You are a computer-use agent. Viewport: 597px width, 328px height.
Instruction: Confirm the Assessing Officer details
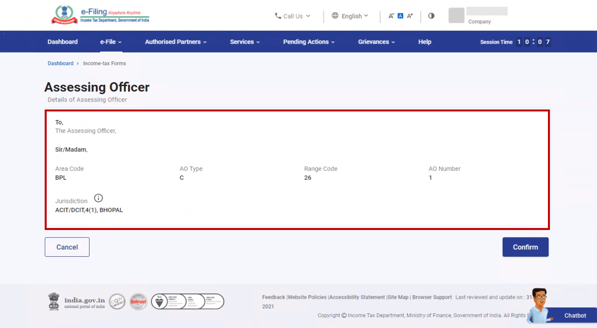coord(525,247)
